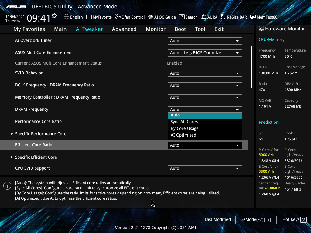311x233 pixels.
Task: Click the 5000MHz P-Core prediction
Action: [267, 155]
